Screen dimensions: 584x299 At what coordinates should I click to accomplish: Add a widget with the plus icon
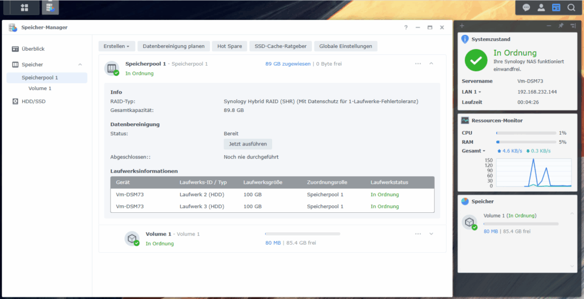click(x=462, y=26)
